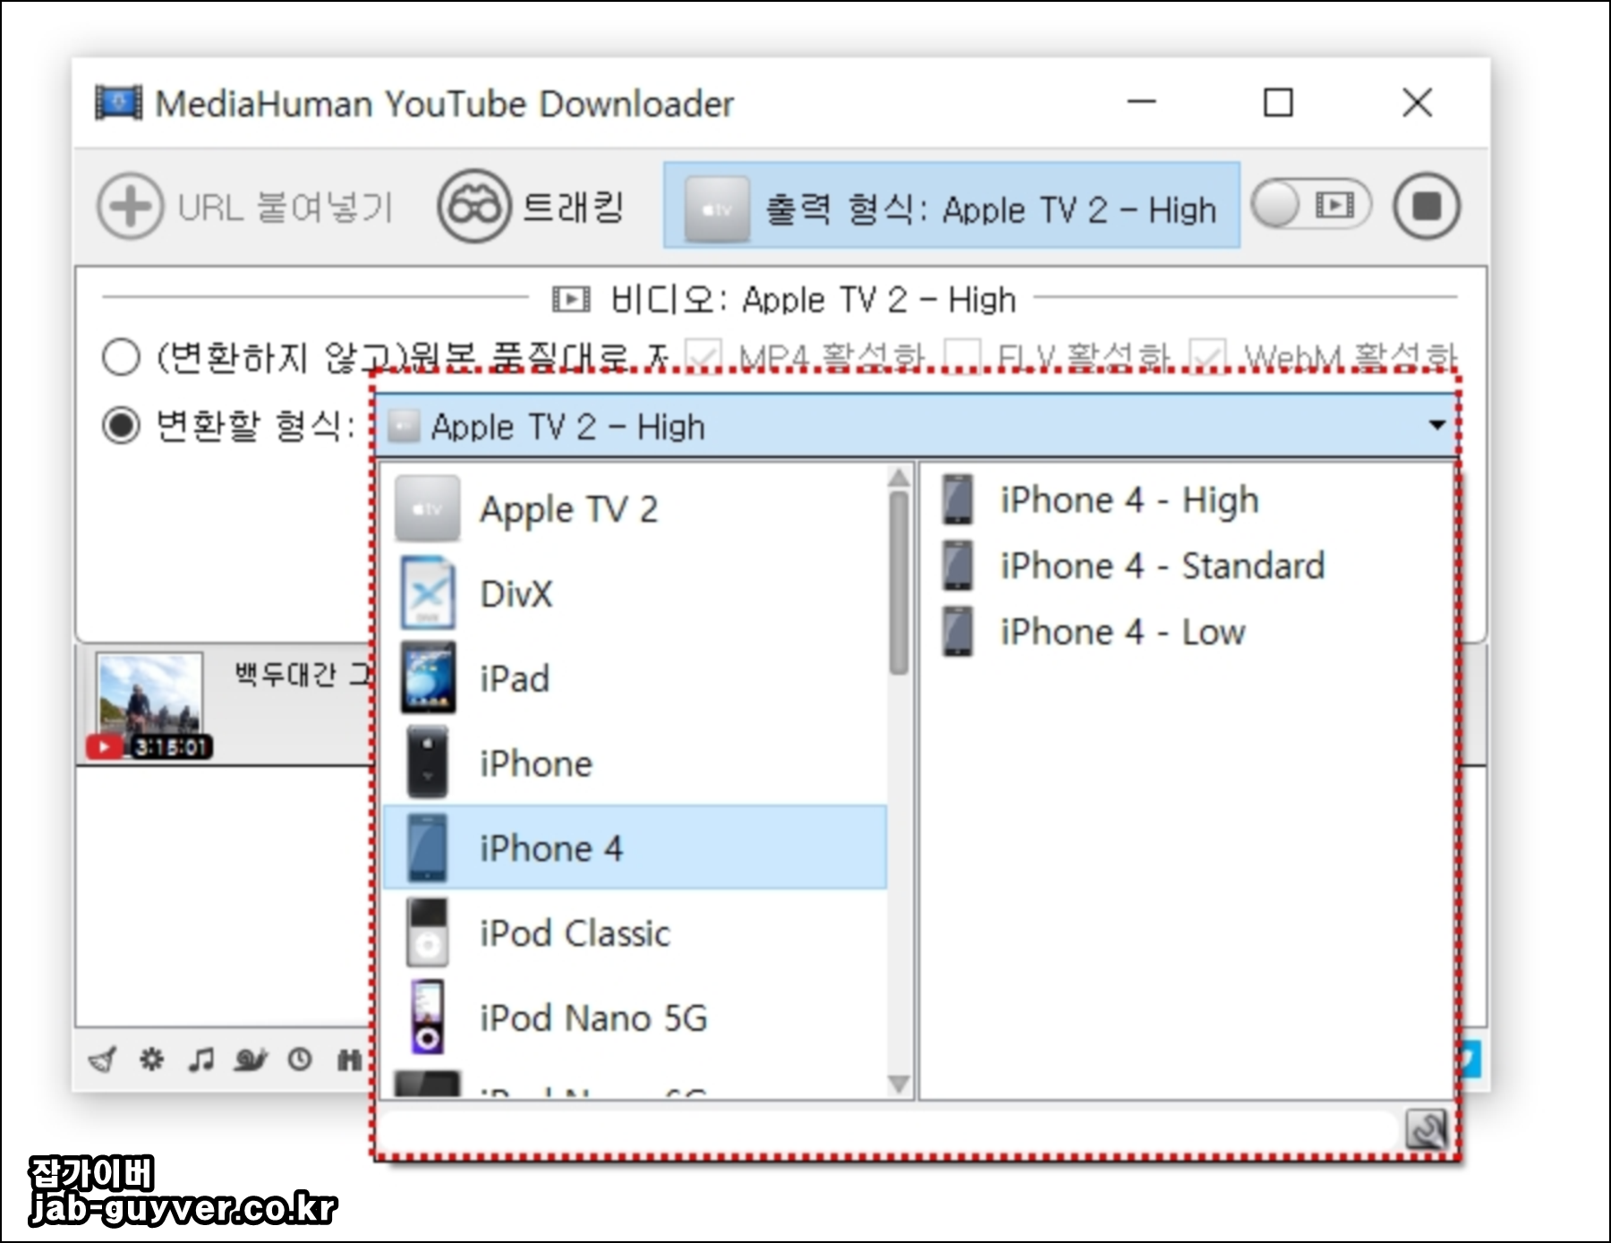Screen dimensions: 1611x1243
Task: Click the iPad device icon
Action: (x=428, y=677)
